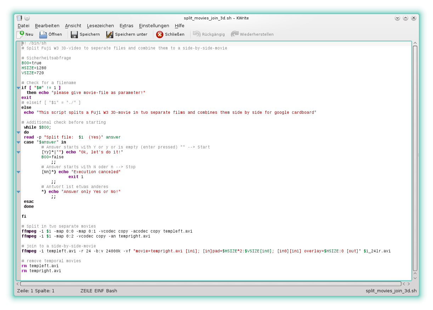This screenshot has height=310, width=433.
Task: Click the Bash syntax mode in status bar
Action: [x=112, y=291]
